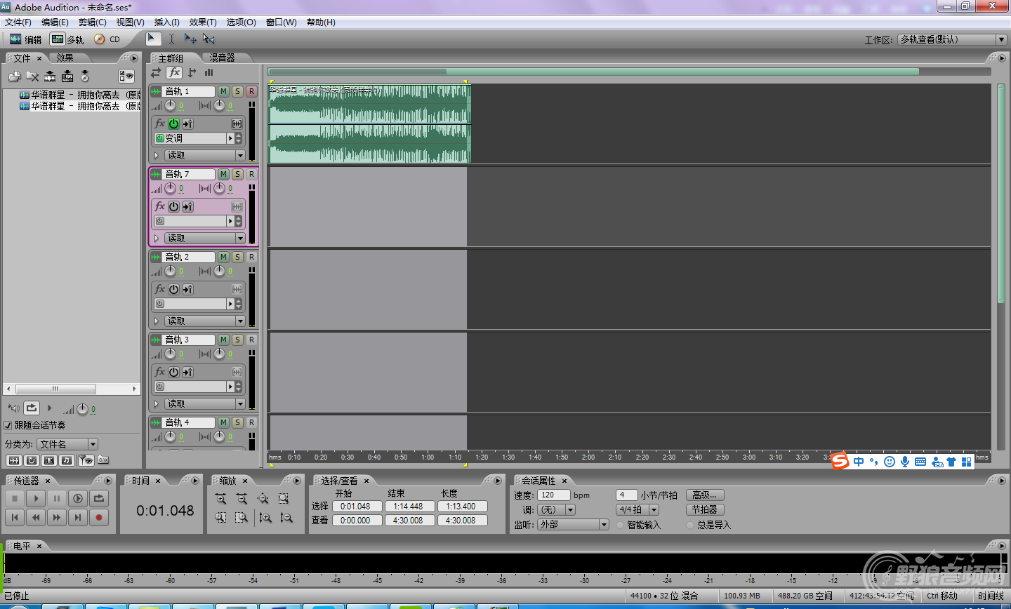This screenshot has width=1011, height=609.
Task: Select the time selection I-beam tool
Action: click(171, 39)
